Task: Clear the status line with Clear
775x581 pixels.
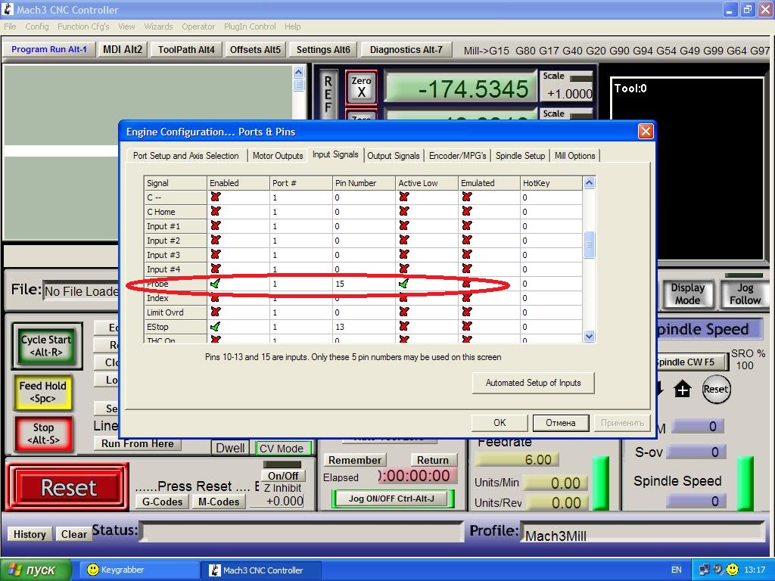Action: 73,534
